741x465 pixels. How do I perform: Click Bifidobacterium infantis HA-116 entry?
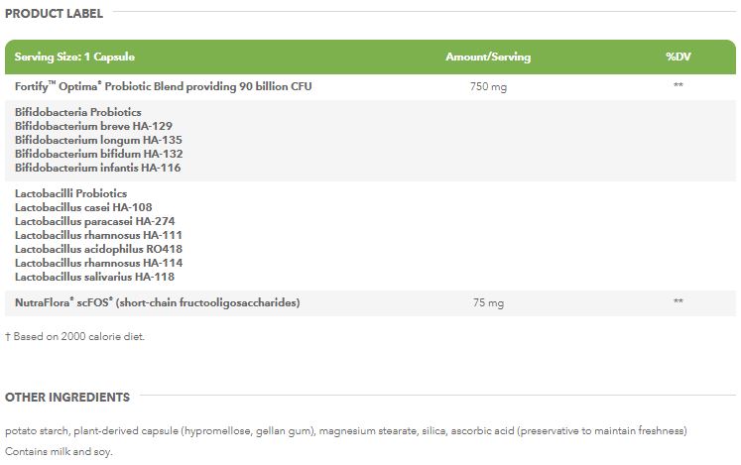click(84, 168)
